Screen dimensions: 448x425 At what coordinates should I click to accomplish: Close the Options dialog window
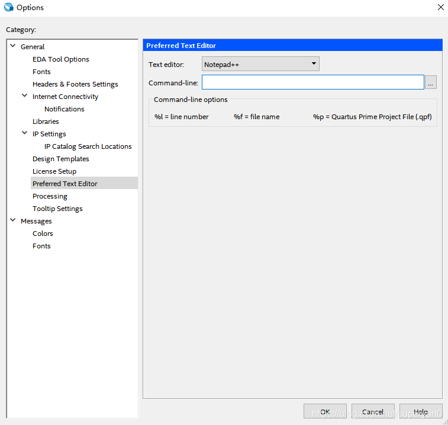click(x=440, y=7)
